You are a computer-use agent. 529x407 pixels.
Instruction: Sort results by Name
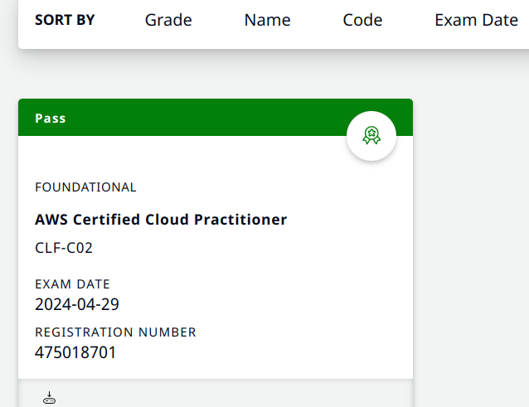(267, 20)
